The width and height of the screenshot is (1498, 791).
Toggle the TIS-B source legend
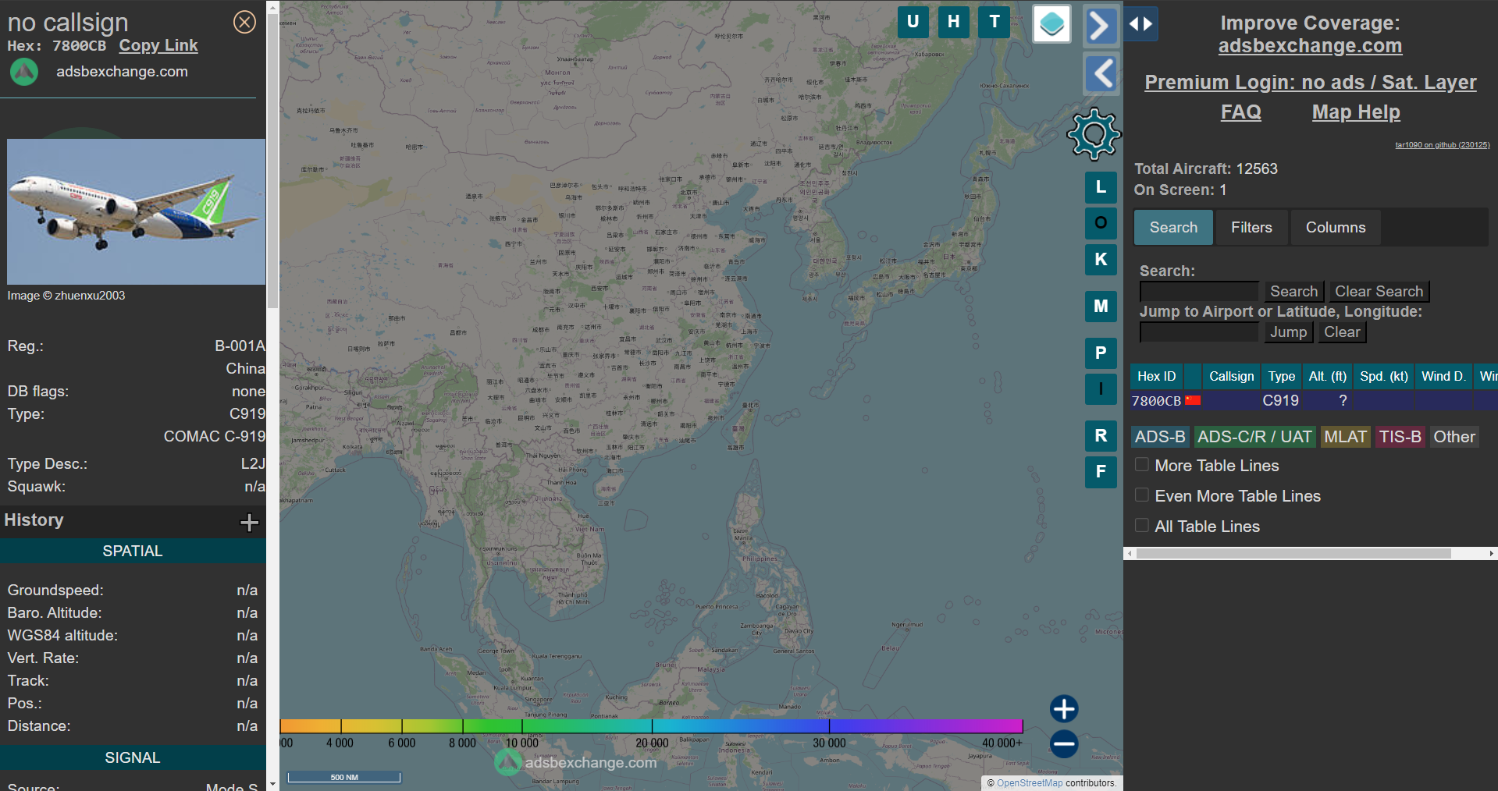click(x=1400, y=437)
